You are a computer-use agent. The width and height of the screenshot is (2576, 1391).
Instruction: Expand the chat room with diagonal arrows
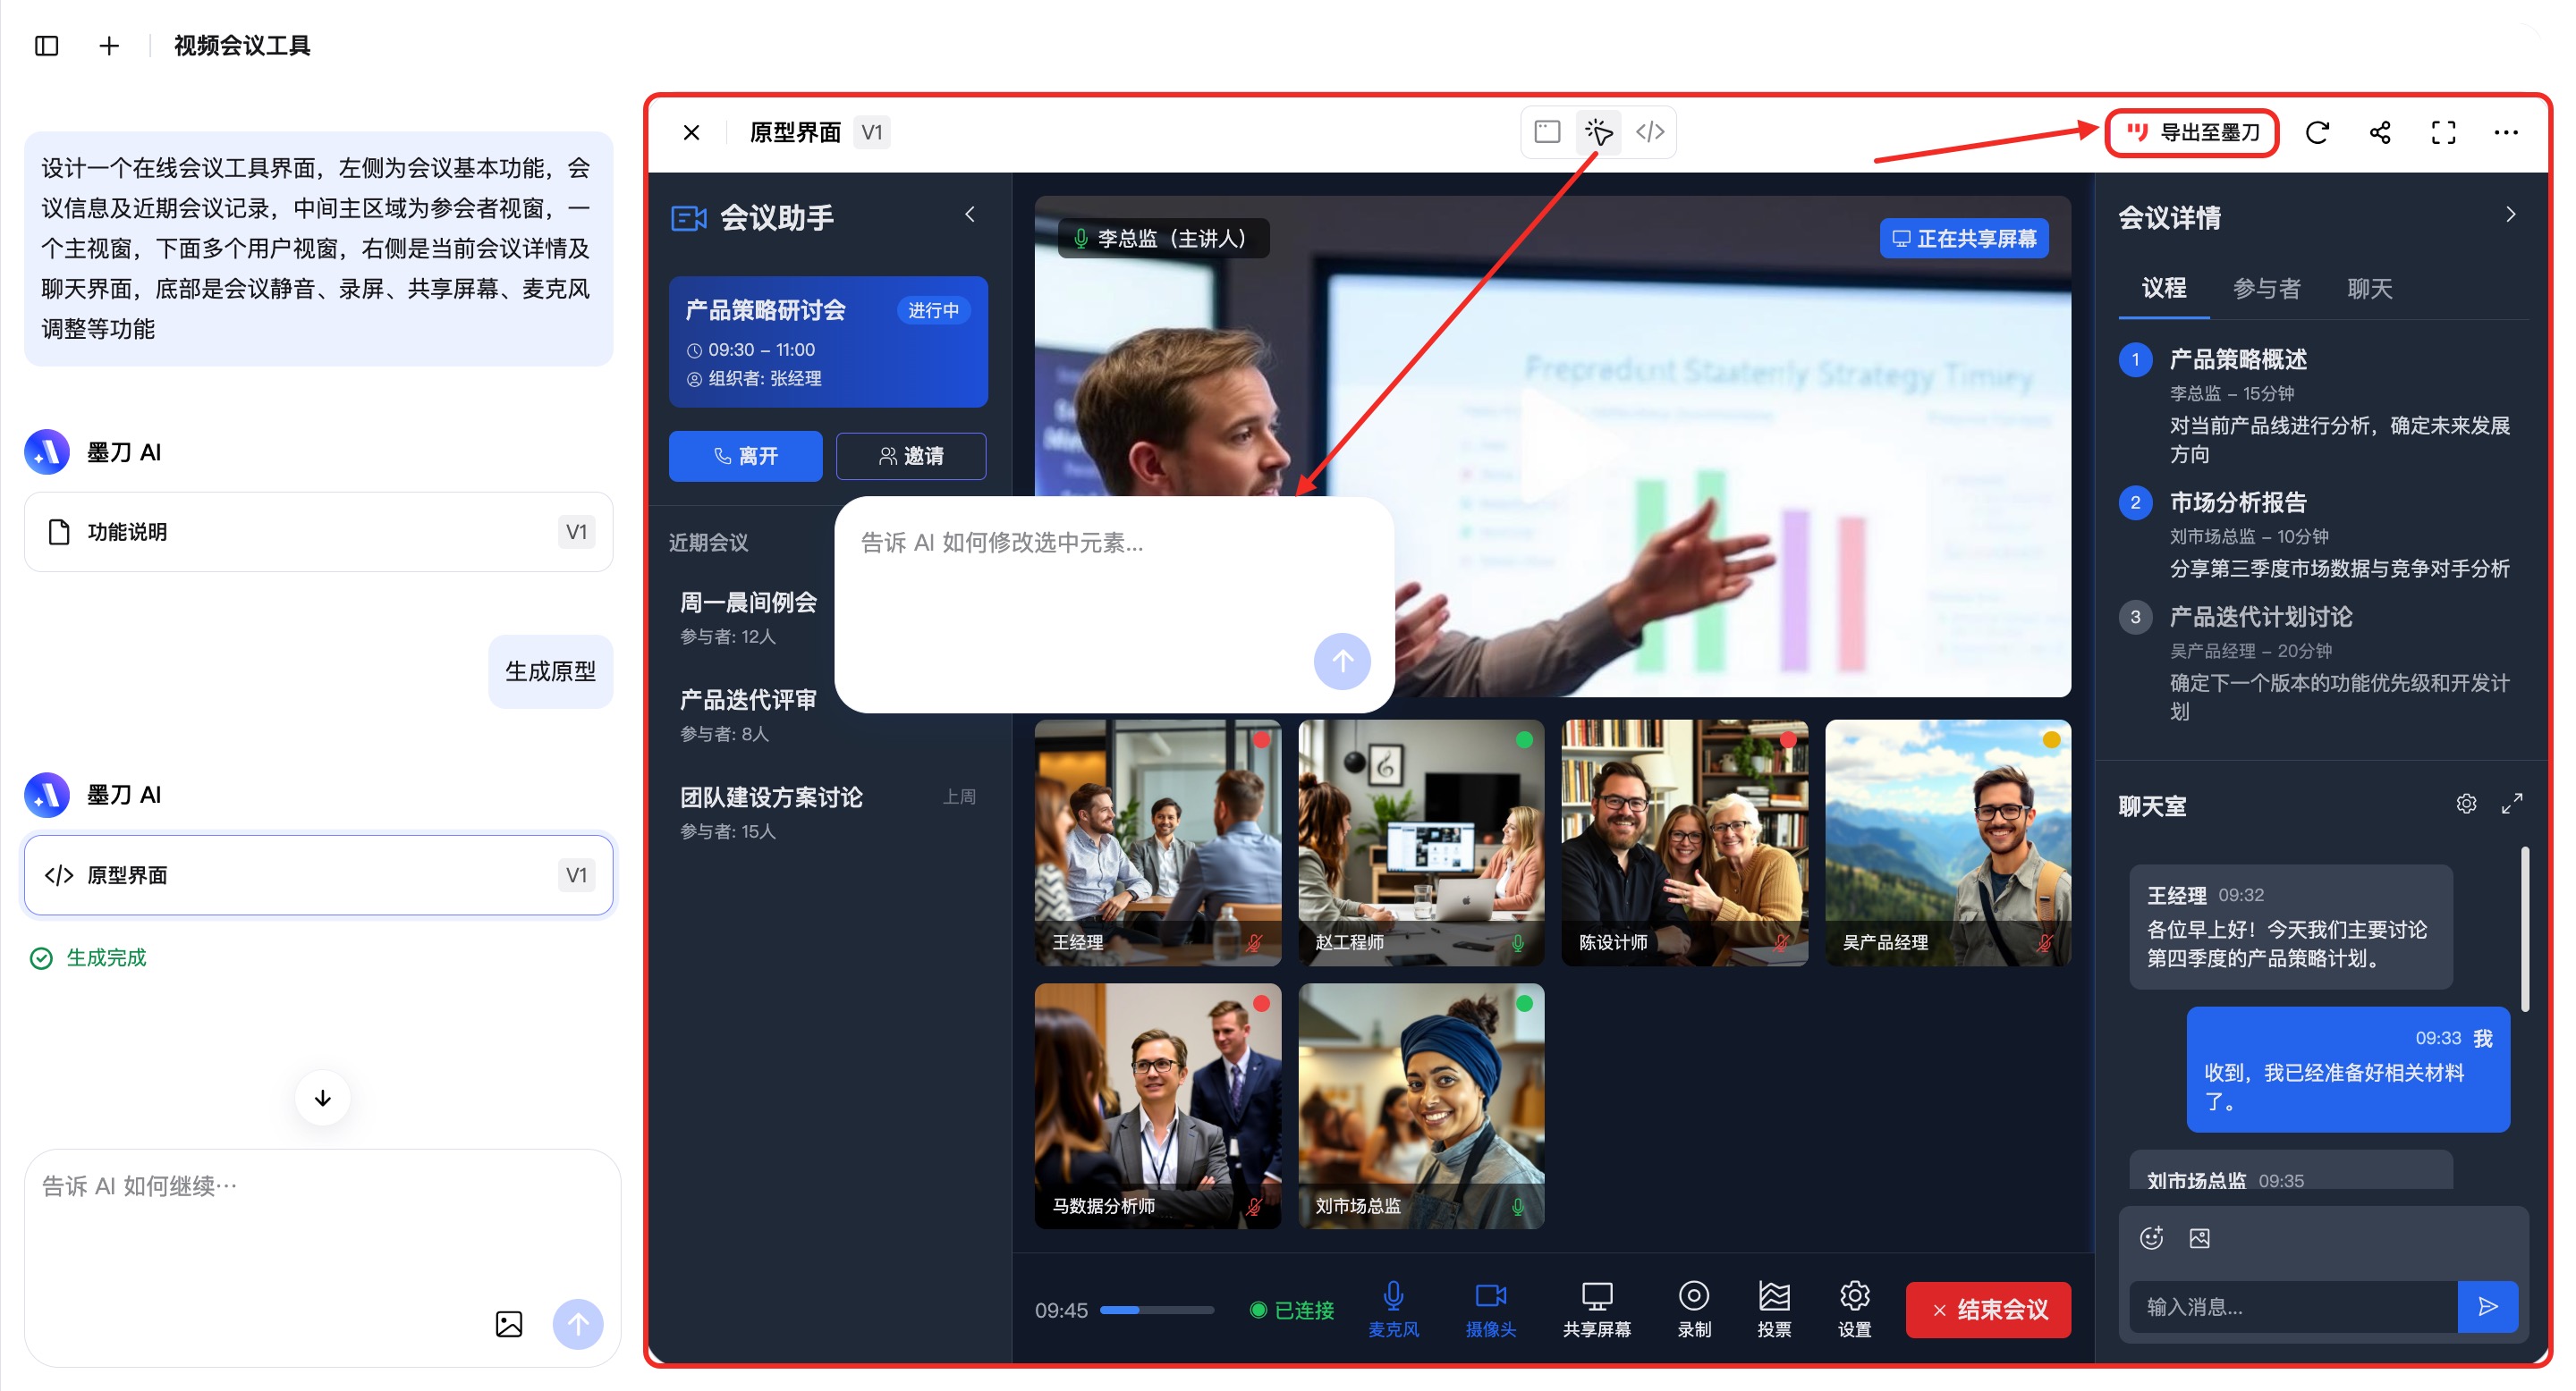point(2512,804)
